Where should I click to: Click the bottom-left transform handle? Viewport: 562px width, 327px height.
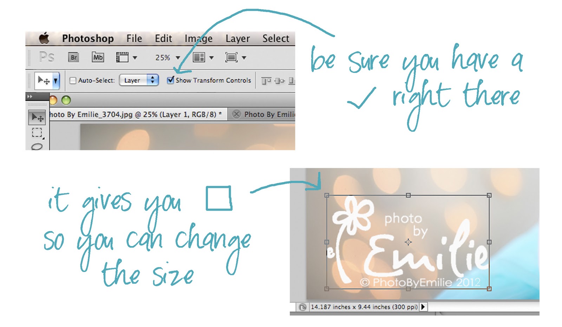pyautogui.click(x=327, y=289)
